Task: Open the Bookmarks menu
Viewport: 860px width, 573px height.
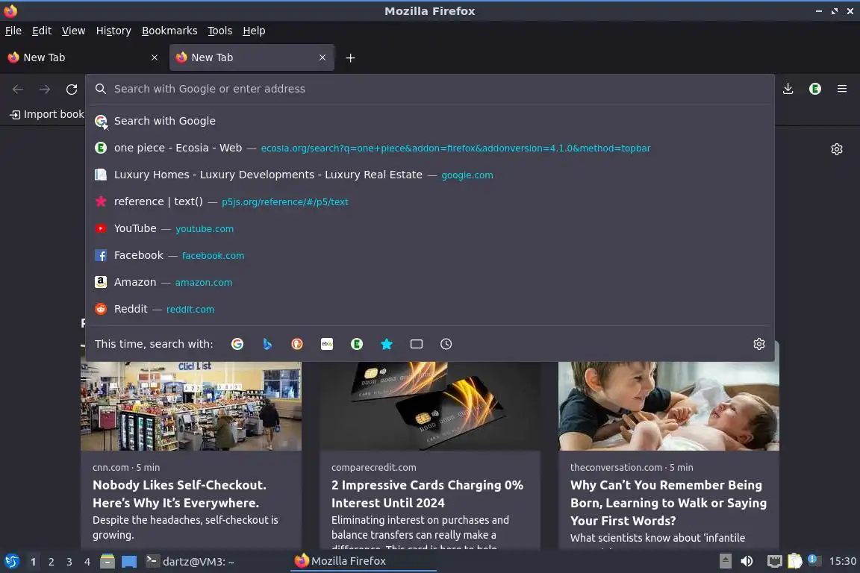Action: point(169,31)
